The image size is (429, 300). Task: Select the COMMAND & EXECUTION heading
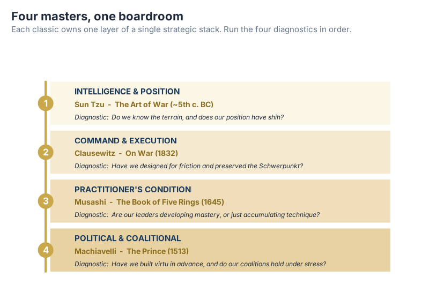pos(125,141)
